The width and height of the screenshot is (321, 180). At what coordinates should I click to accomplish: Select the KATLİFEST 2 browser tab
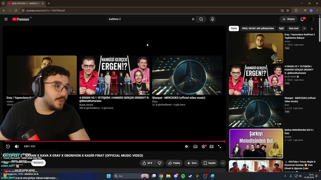26,3
